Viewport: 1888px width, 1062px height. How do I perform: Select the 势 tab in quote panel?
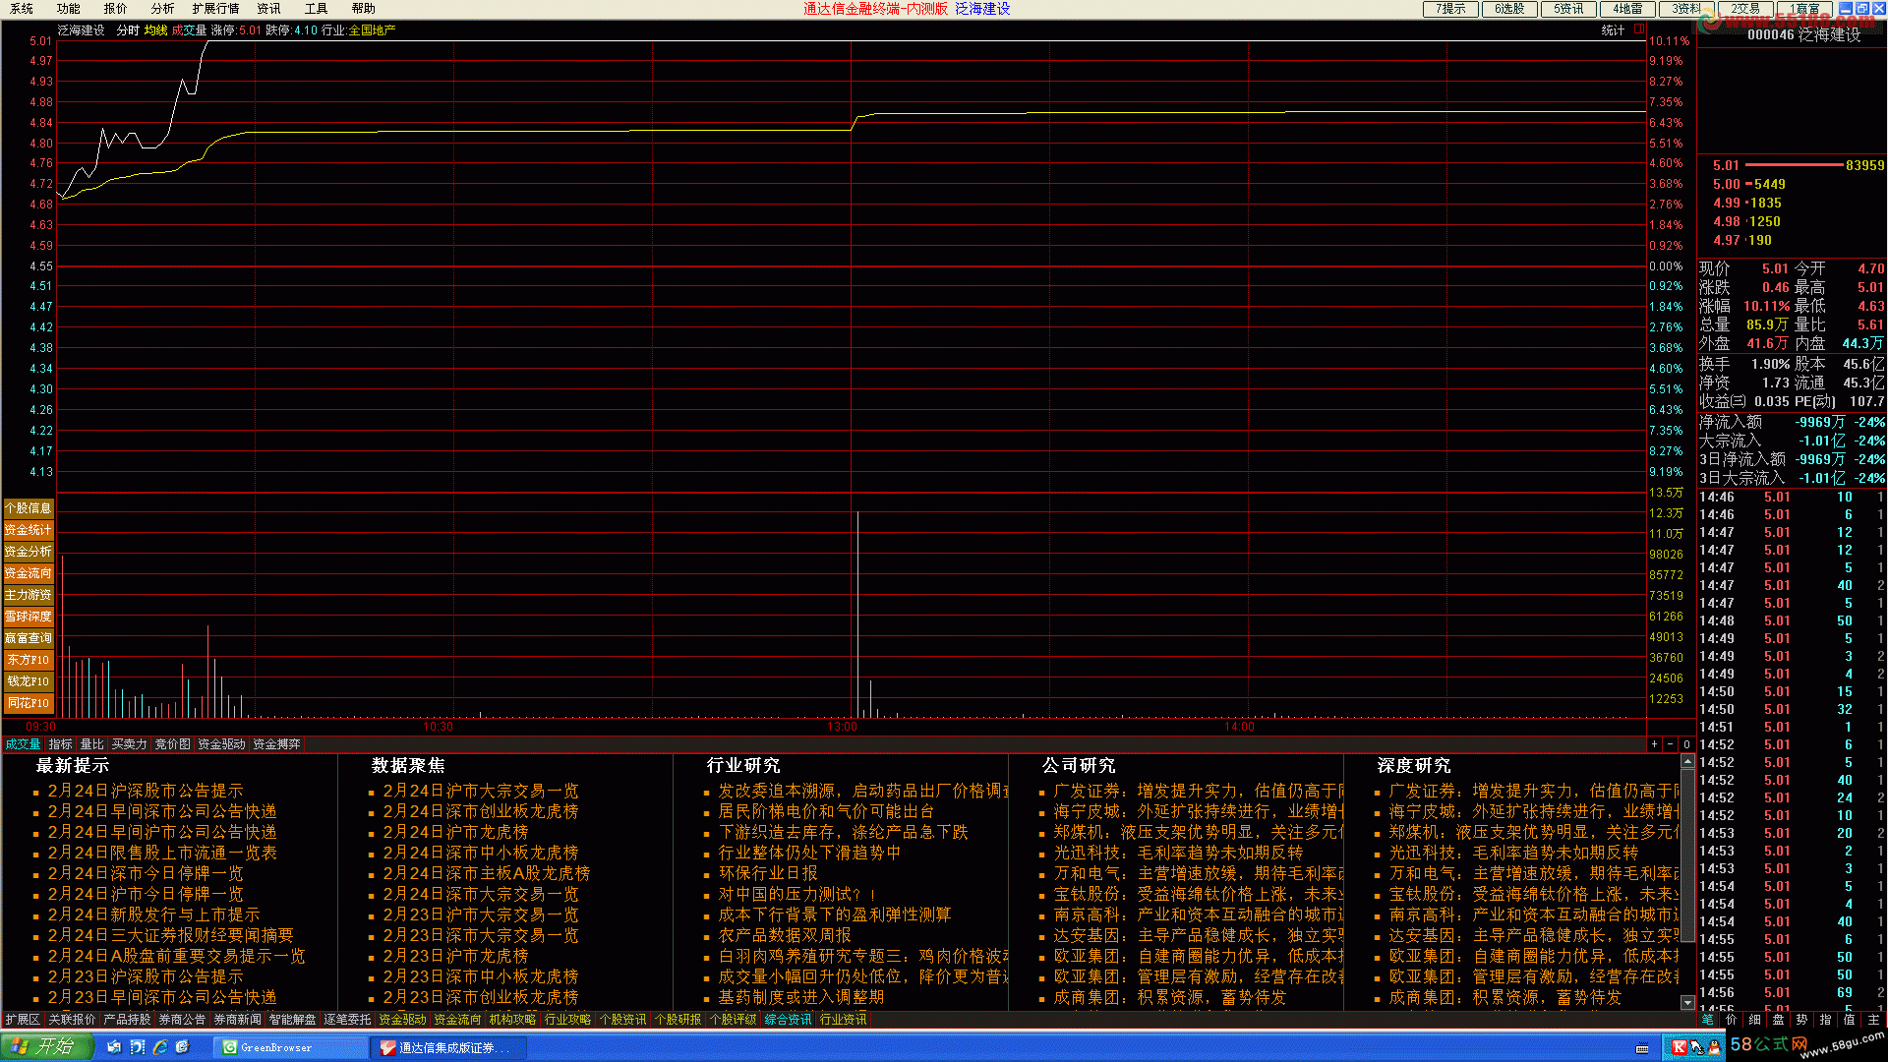click(1802, 1020)
